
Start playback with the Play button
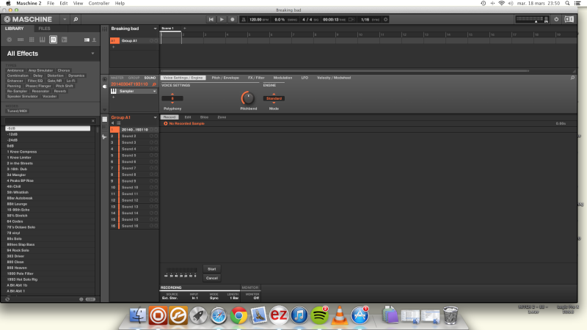pyautogui.click(x=222, y=20)
